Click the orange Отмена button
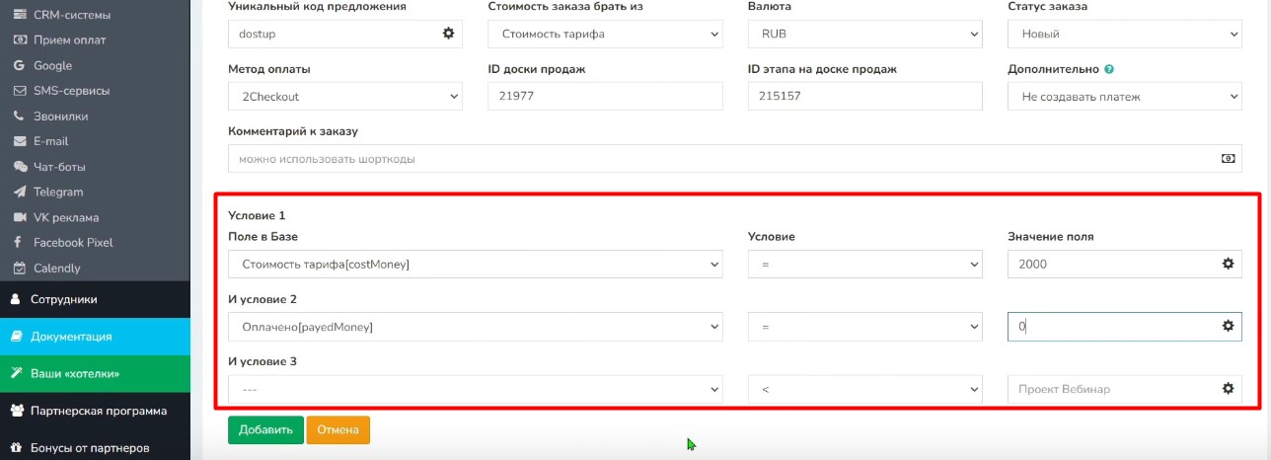 (x=338, y=430)
